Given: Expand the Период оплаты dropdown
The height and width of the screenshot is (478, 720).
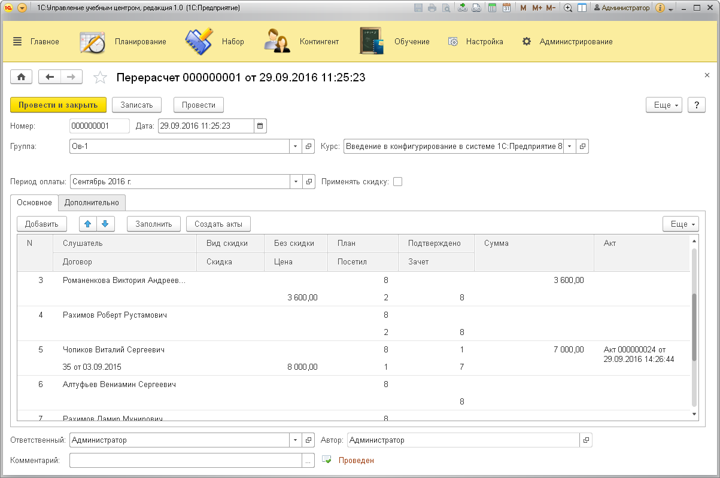Looking at the screenshot, I should (296, 182).
